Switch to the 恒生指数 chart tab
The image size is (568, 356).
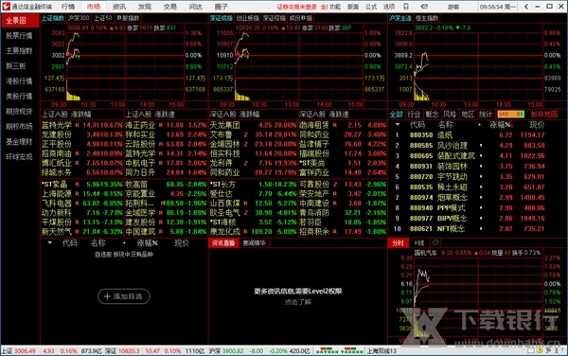coord(426,18)
